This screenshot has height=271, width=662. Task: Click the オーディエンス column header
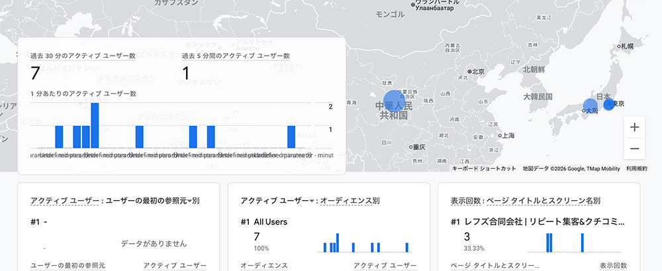click(x=264, y=266)
